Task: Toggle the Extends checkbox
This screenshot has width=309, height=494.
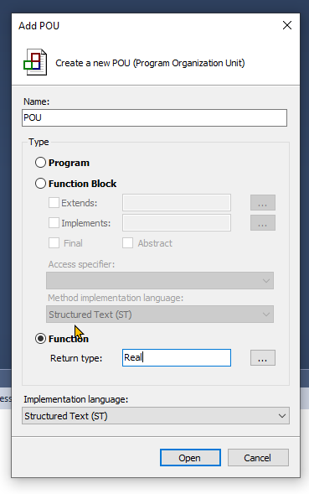Action: coord(54,203)
